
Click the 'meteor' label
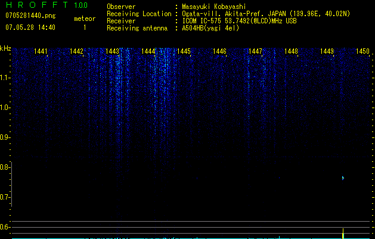(x=85, y=19)
